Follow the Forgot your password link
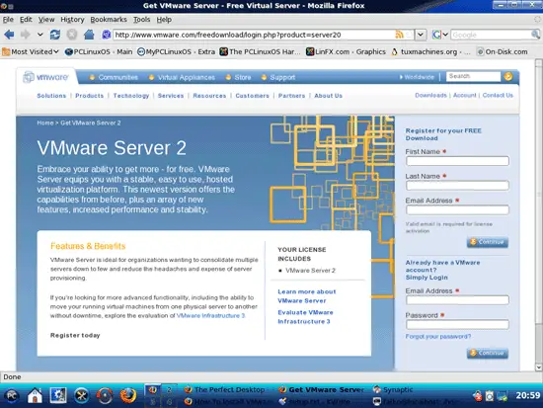 [x=438, y=337]
